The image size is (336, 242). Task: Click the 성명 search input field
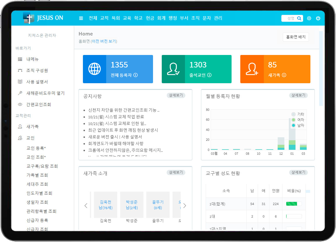click(x=289, y=18)
